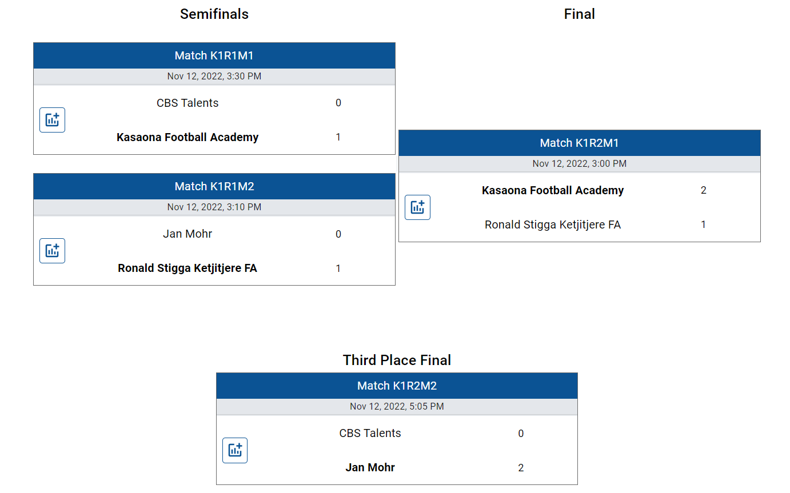Click the Match K1R2M1 header
This screenshot has height=493, width=790.
pyautogui.click(x=580, y=143)
